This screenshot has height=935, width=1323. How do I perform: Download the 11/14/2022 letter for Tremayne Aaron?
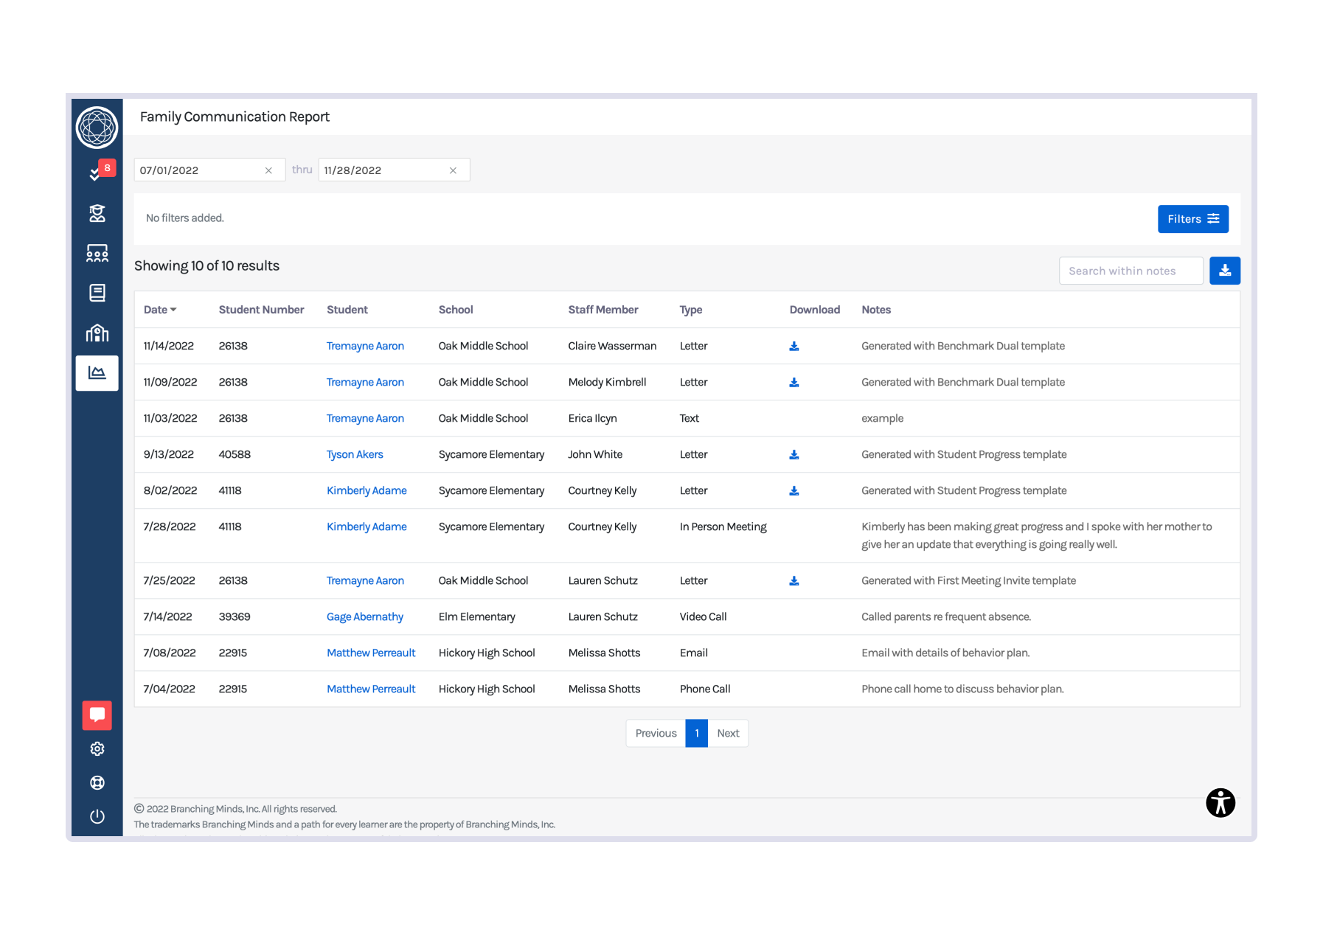(x=794, y=347)
